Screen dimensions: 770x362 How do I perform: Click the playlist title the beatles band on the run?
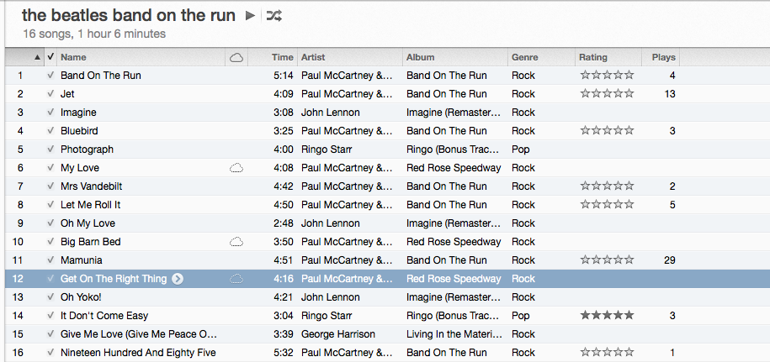click(x=129, y=15)
